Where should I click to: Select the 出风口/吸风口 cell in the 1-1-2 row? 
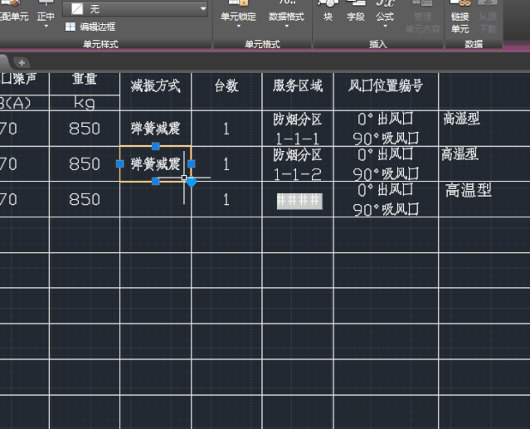pos(386,164)
